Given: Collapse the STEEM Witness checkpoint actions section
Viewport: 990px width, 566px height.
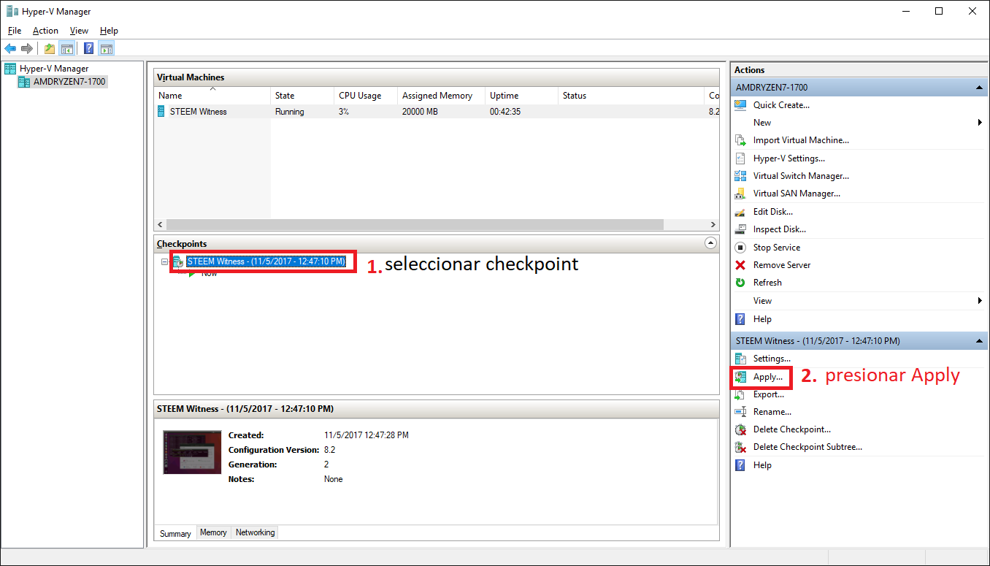Looking at the screenshot, I should click(x=979, y=341).
